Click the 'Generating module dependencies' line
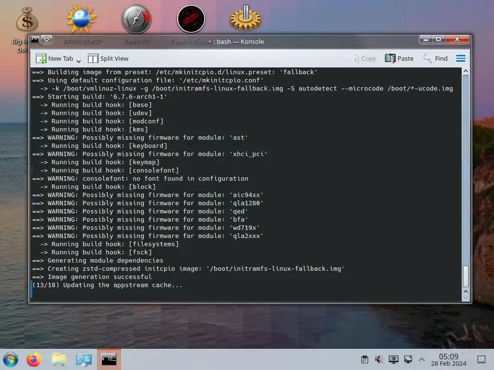Viewport: 494px width, 370px height. (97, 261)
